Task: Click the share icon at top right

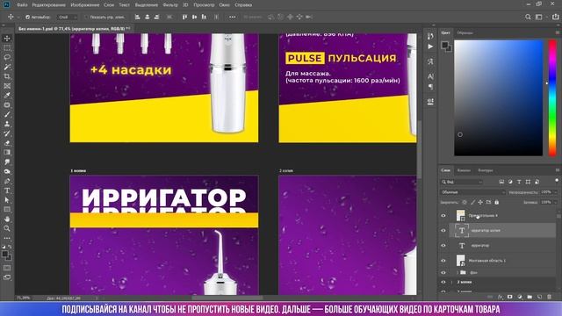Action: (555, 17)
